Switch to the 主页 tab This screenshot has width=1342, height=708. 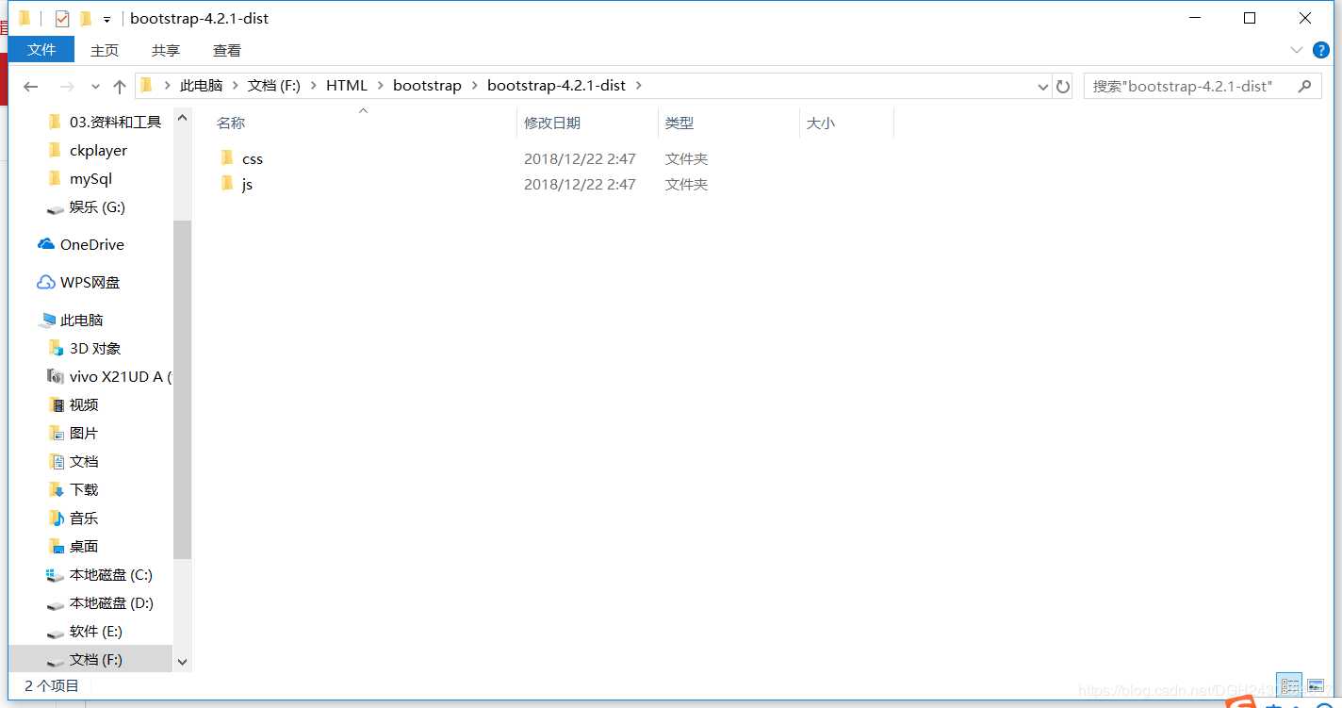[105, 50]
